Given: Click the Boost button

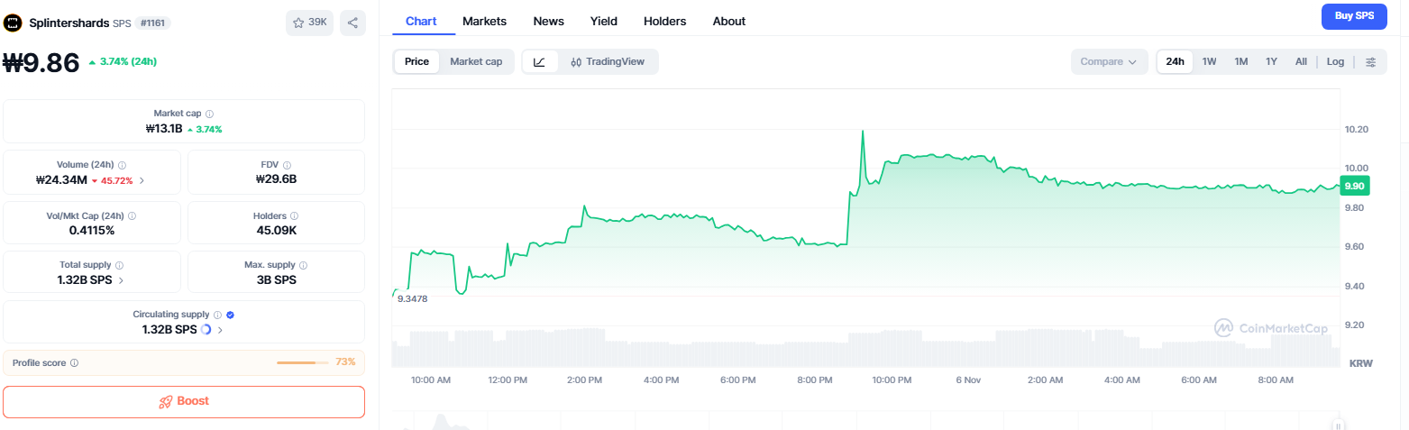Looking at the screenshot, I should [184, 401].
